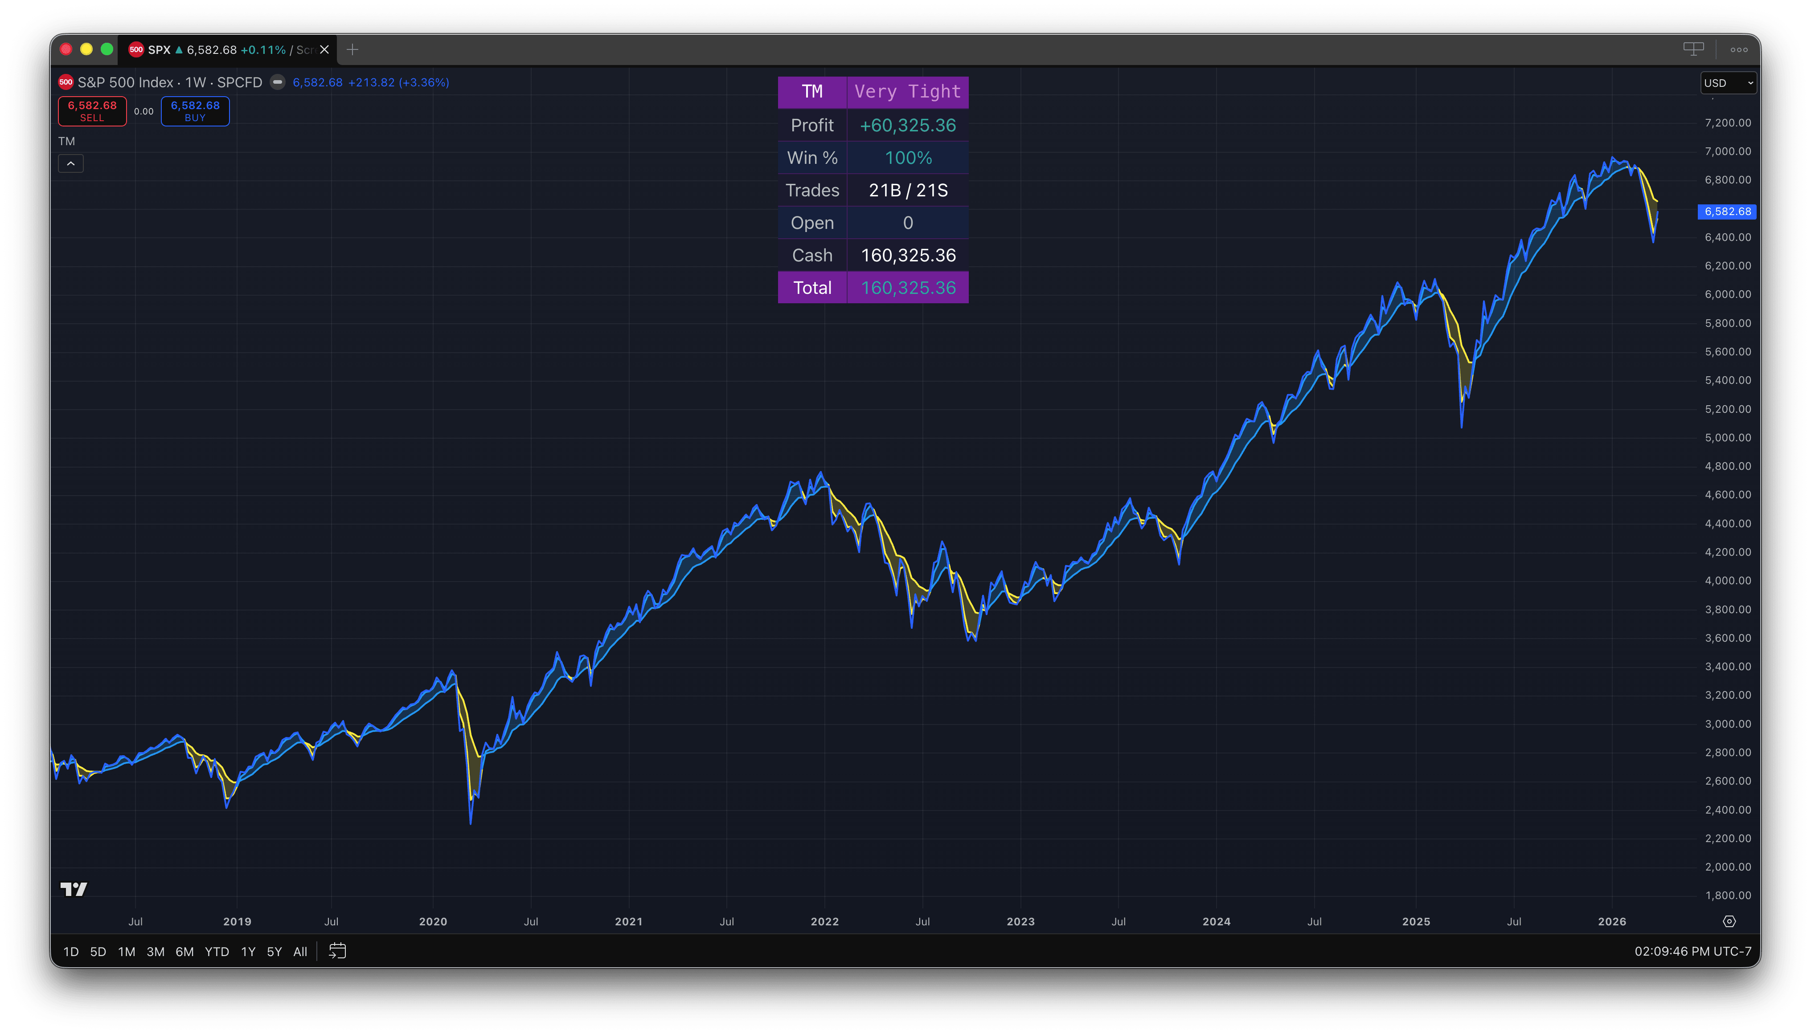Click the 2022 label on the time axis
This screenshot has height=1034, width=1811.
point(824,922)
